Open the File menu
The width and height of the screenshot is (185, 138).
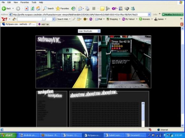[3, 2]
